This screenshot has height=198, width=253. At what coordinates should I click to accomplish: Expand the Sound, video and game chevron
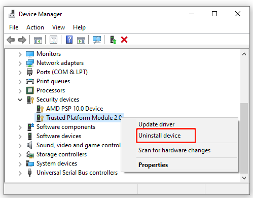pyautogui.click(x=20, y=146)
